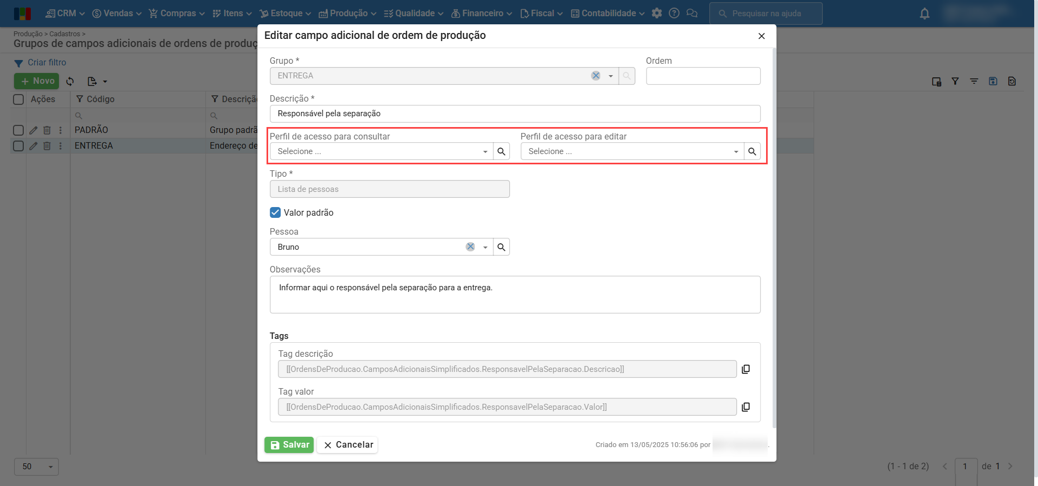Select the ENTREGA row checkbox
The image size is (1038, 486).
point(18,146)
